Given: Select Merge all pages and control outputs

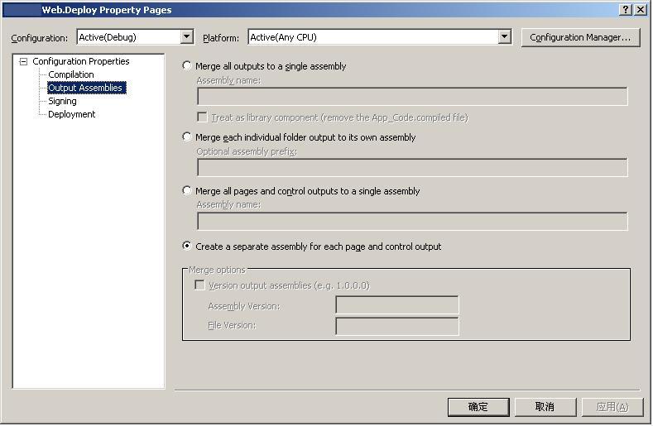Looking at the screenshot, I should point(187,191).
